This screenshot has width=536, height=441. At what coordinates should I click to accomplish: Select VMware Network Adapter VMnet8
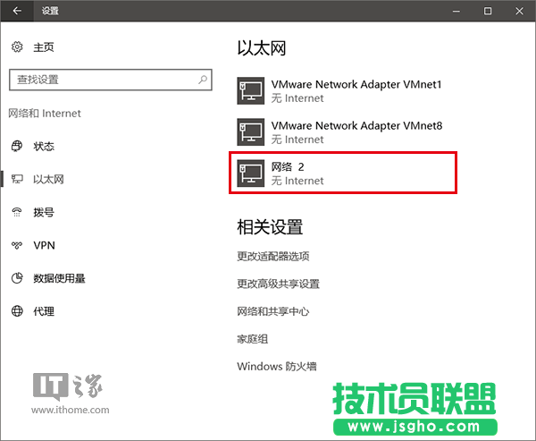339,132
